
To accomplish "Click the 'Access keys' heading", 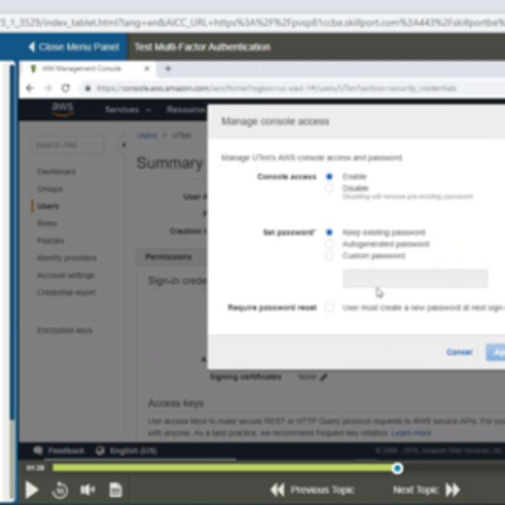I will 176,403.
